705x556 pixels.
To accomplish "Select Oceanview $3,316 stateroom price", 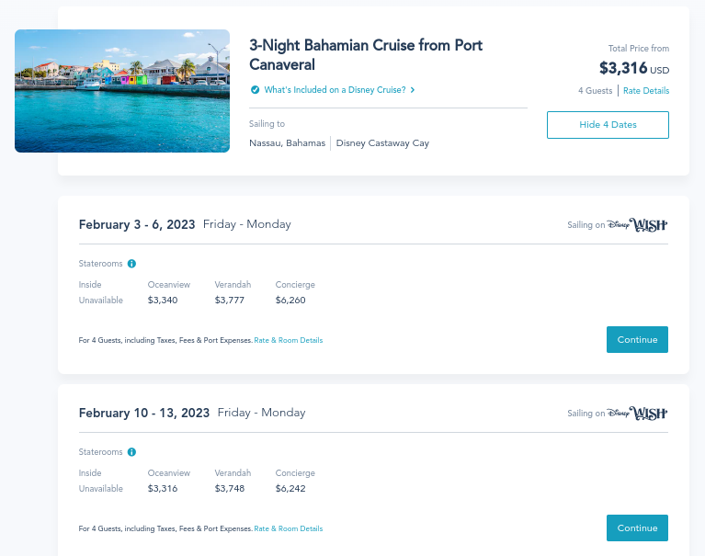I will click(x=163, y=488).
